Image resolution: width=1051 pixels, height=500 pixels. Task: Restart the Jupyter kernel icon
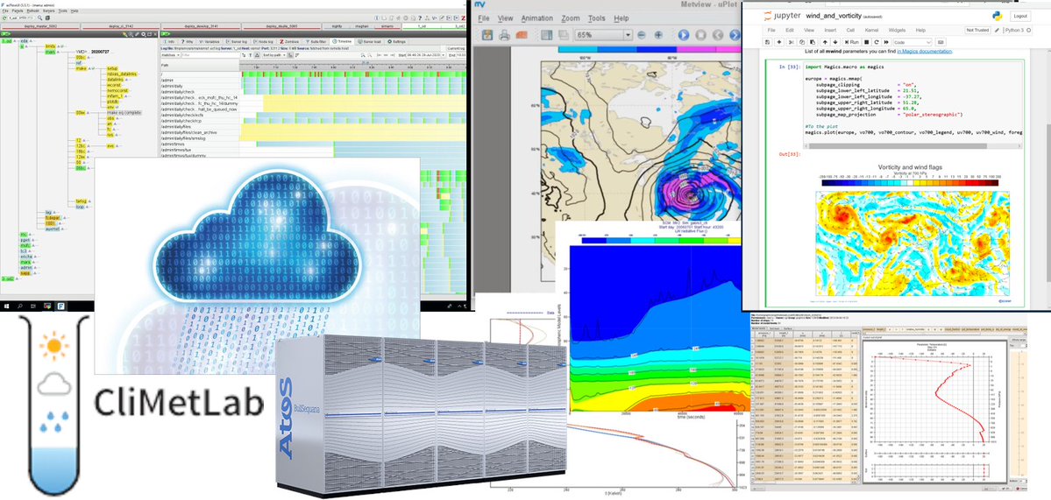click(876, 42)
